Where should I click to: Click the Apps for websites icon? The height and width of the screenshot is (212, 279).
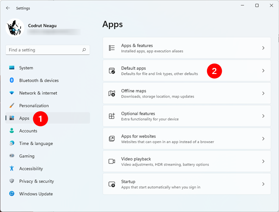click(x=112, y=138)
